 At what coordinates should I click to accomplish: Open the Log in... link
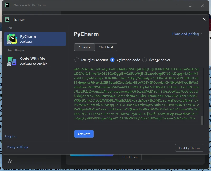click(11, 136)
